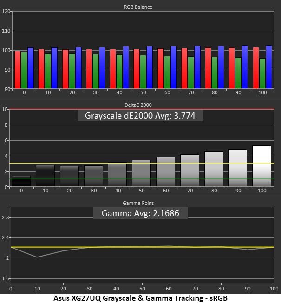This screenshot has width=281, height=303.
Task: Click the DeltaE bar at 50
Action: tap(142, 173)
